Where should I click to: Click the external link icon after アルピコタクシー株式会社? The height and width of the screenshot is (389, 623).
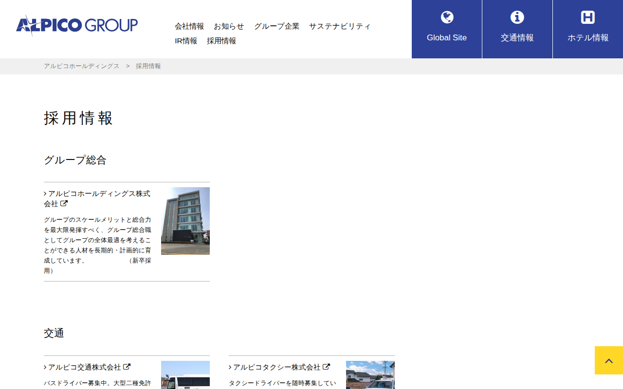327,367
